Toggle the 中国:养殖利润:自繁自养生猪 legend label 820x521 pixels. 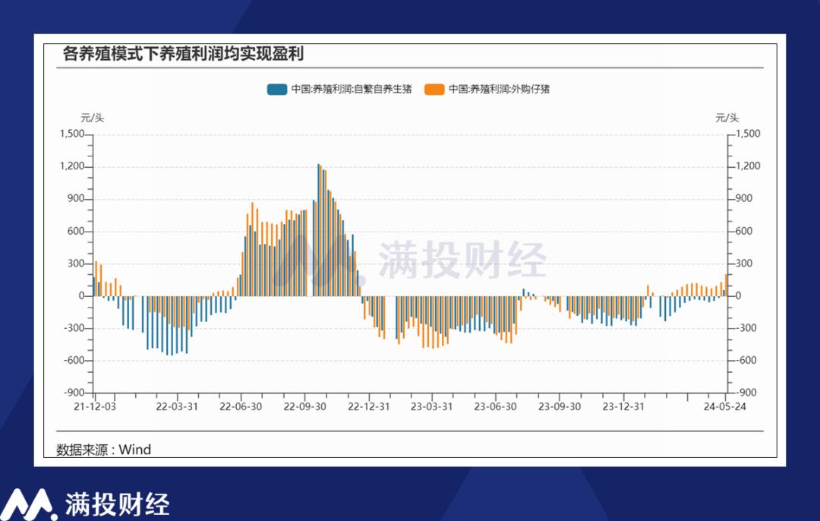352,90
